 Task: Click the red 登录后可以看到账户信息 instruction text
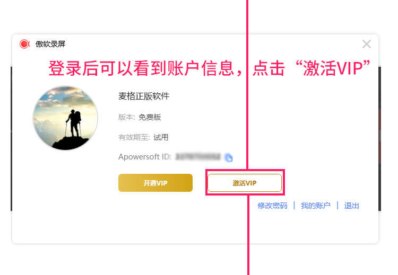click(x=145, y=68)
